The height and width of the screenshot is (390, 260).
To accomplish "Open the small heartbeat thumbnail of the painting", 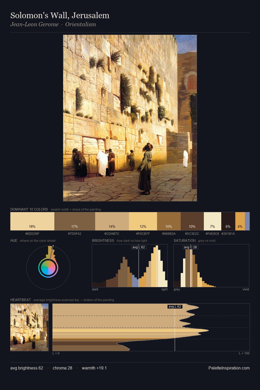I will (x=29, y=327).
